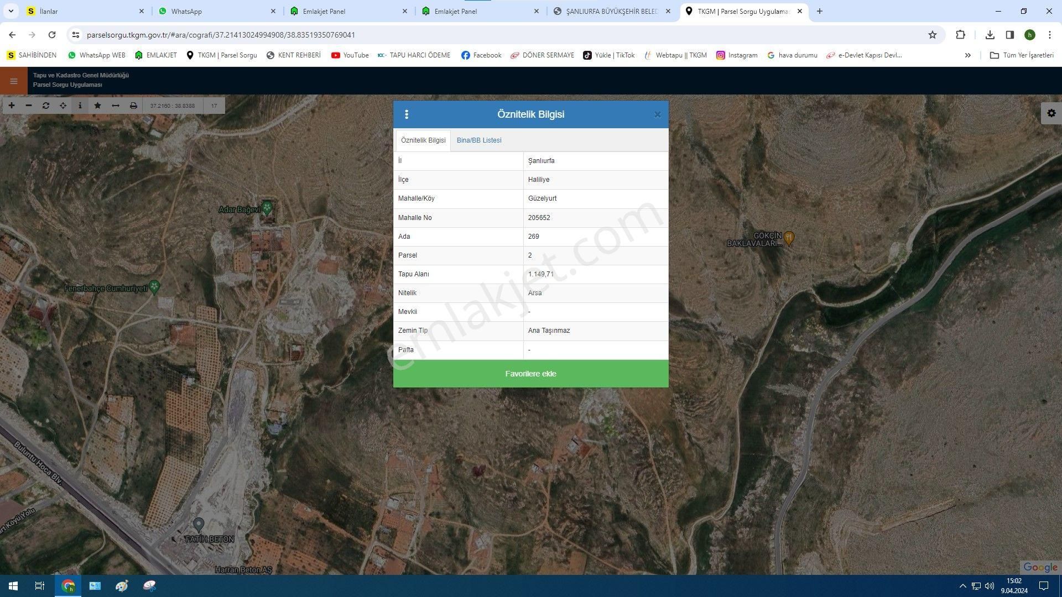Click the three-dot menu icon in dialog
This screenshot has width=1062, height=597.
(x=407, y=114)
